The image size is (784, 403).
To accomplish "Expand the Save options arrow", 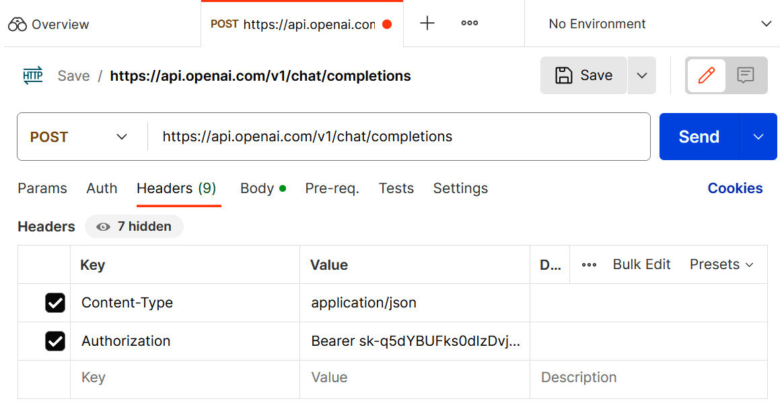I will (642, 75).
